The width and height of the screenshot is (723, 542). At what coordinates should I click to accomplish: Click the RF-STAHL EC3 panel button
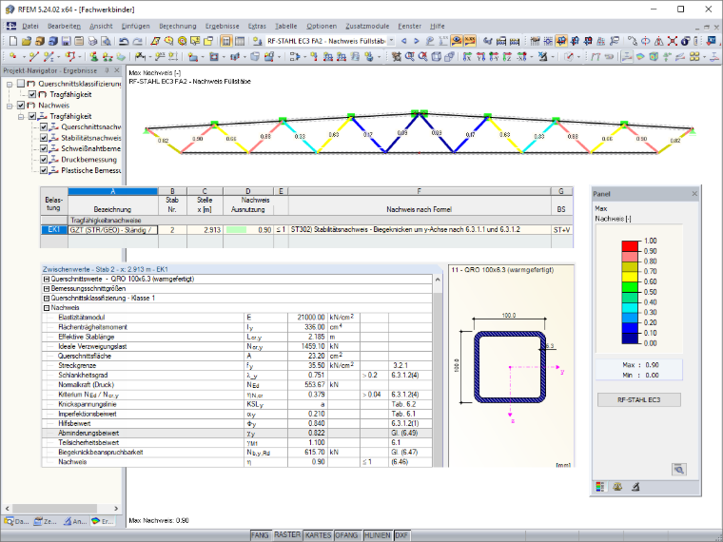pos(638,400)
